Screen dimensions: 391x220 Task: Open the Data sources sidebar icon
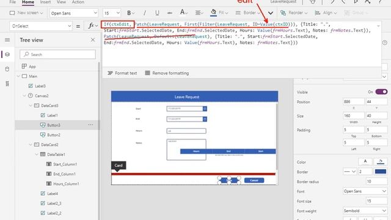coord(7,69)
